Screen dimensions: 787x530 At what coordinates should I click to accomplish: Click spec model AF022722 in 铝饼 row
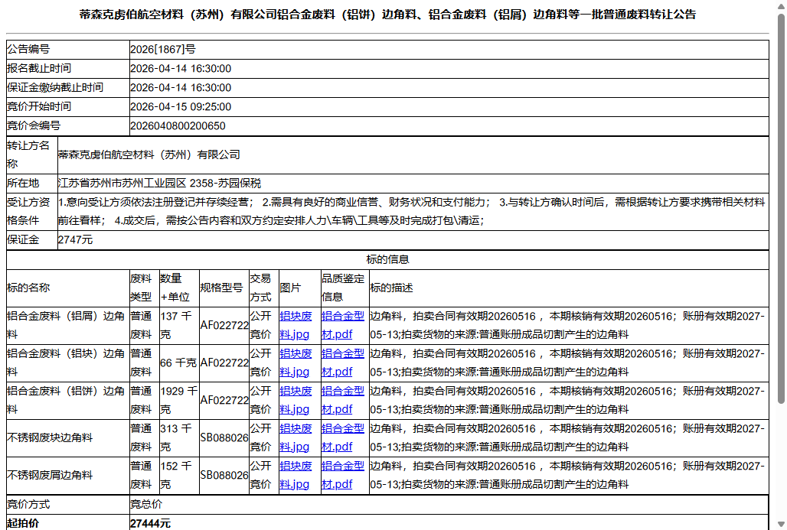coord(224,401)
